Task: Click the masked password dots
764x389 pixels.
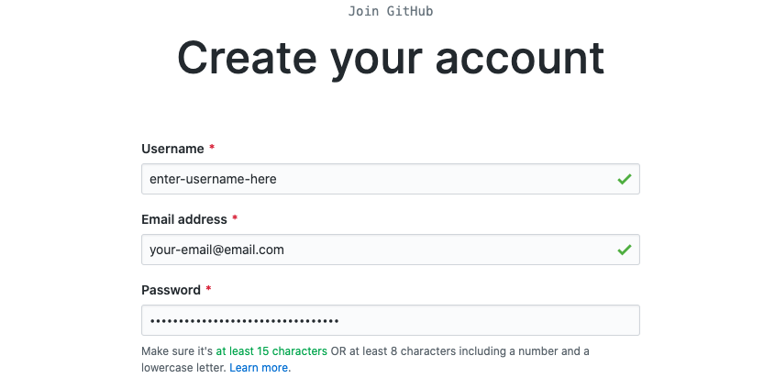Action: click(244, 320)
